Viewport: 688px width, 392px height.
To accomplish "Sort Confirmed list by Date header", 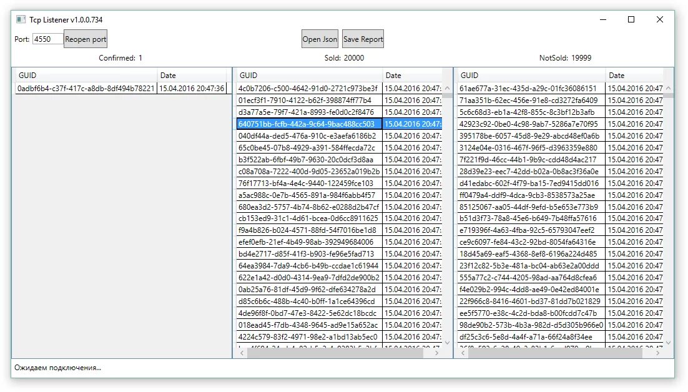I will pyautogui.click(x=192, y=75).
